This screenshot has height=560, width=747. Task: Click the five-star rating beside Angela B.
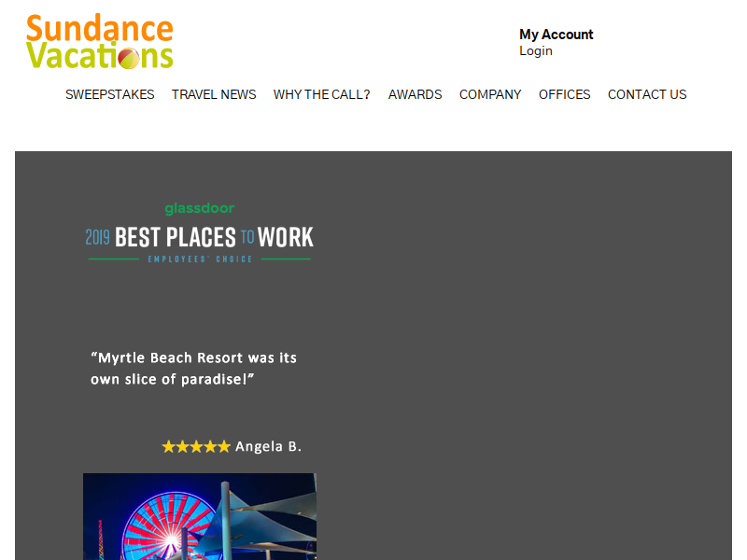[x=196, y=447]
